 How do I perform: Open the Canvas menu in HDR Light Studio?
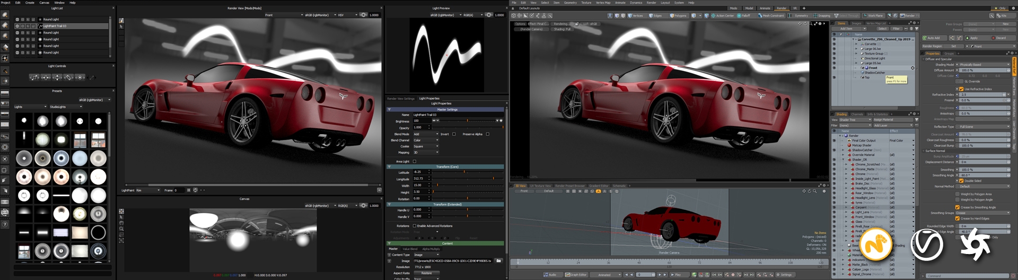45,3
